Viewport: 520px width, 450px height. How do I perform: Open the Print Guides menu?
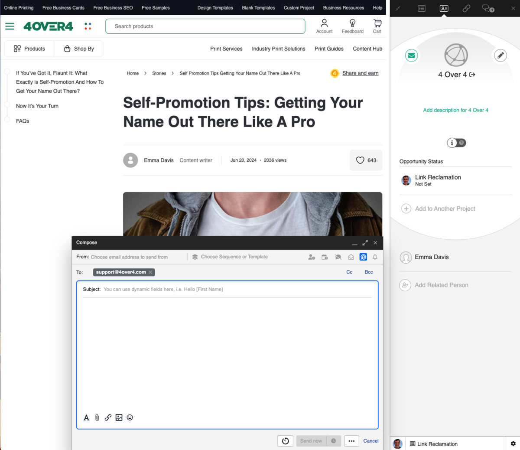coord(329,49)
